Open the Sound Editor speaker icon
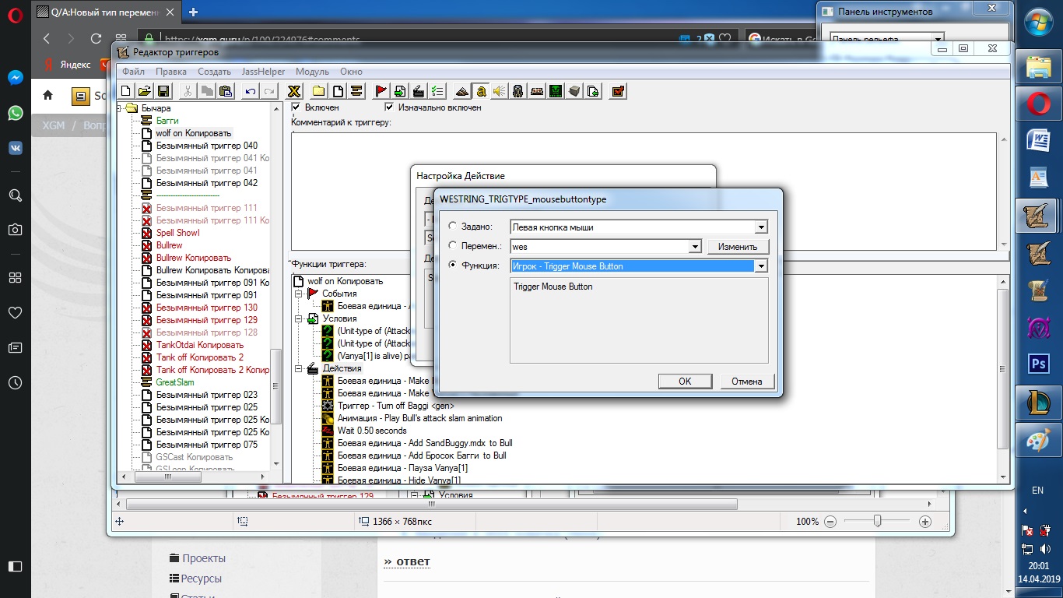The image size is (1063, 598). point(500,91)
